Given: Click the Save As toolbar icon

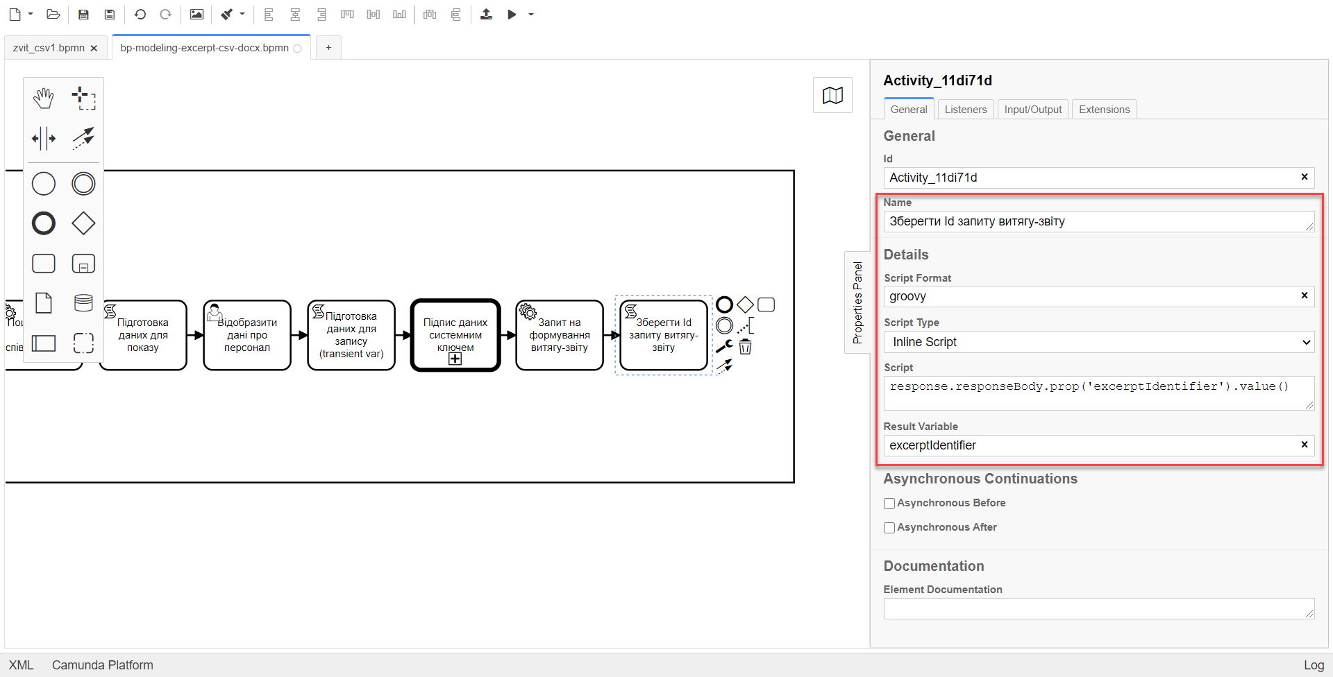Looking at the screenshot, I should click(x=109, y=14).
